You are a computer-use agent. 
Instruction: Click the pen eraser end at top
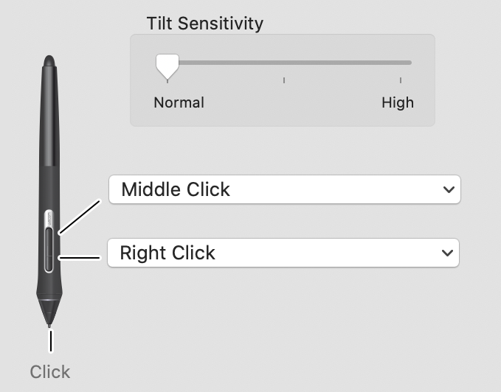click(x=49, y=61)
